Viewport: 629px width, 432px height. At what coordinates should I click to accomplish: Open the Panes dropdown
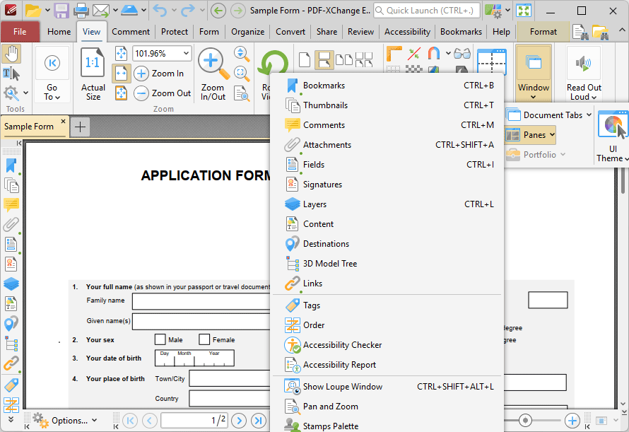531,135
